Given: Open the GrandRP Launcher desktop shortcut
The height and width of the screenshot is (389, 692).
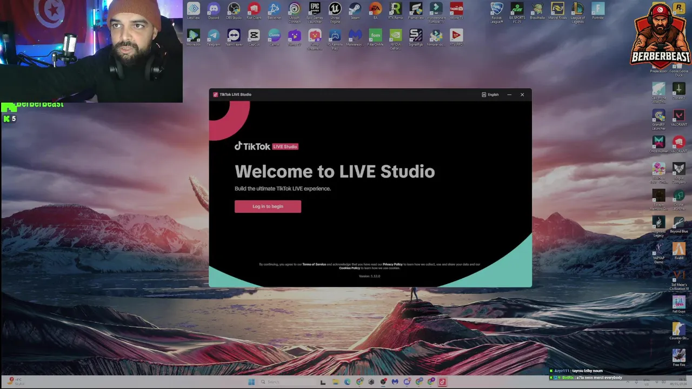Looking at the screenshot, I should pyautogui.click(x=658, y=120).
